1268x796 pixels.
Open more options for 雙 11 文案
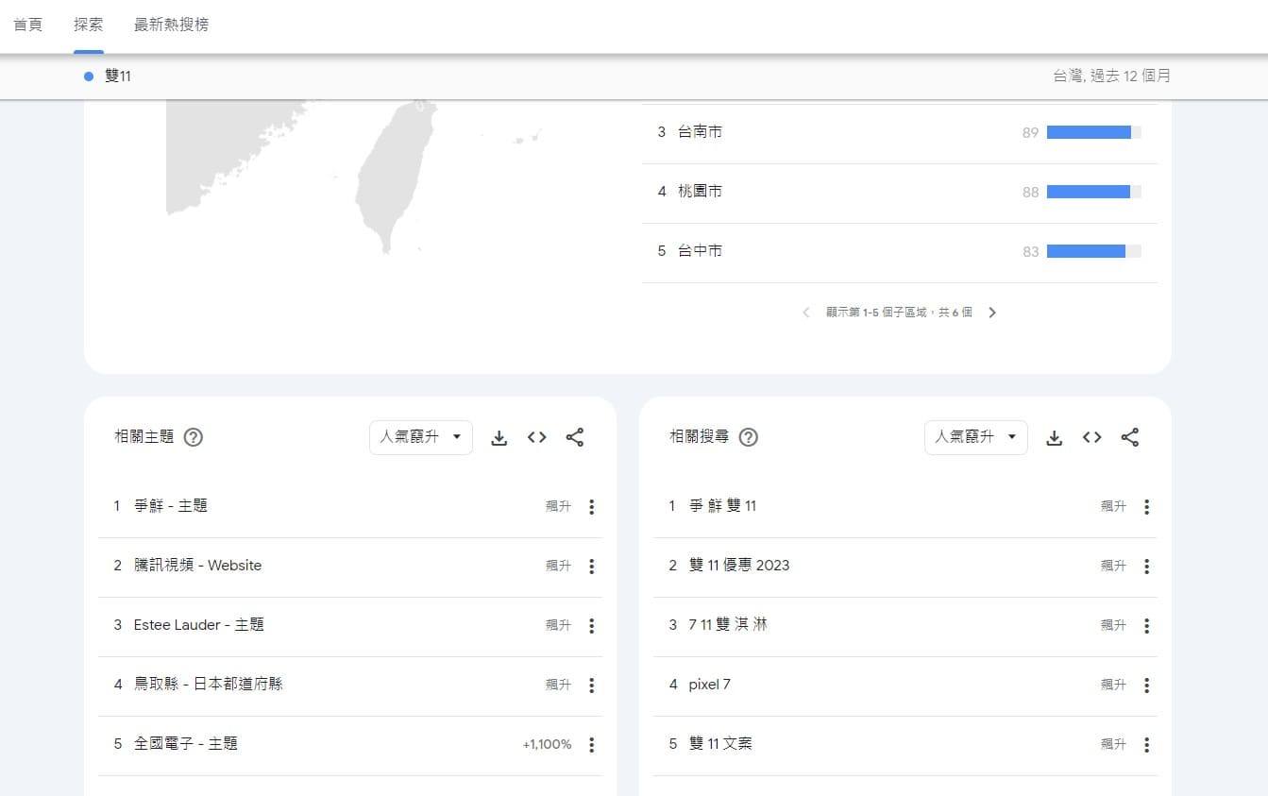pyautogui.click(x=1147, y=745)
